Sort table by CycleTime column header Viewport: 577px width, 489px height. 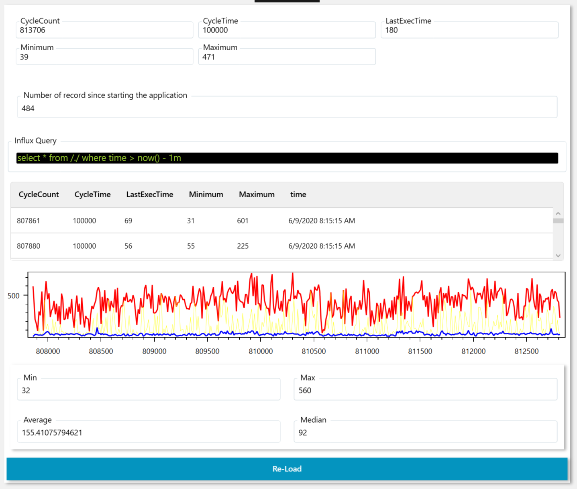[92, 194]
